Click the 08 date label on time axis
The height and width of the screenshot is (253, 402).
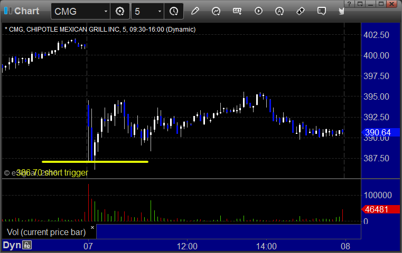345,246
